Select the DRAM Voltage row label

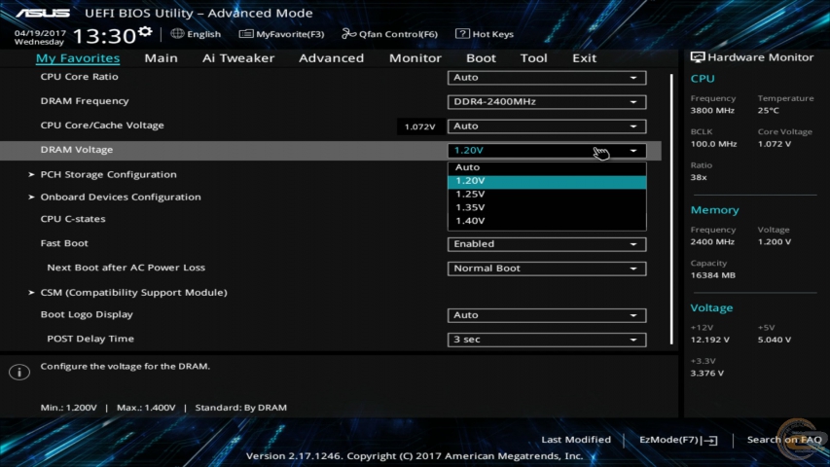pyautogui.click(x=77, y=150)
